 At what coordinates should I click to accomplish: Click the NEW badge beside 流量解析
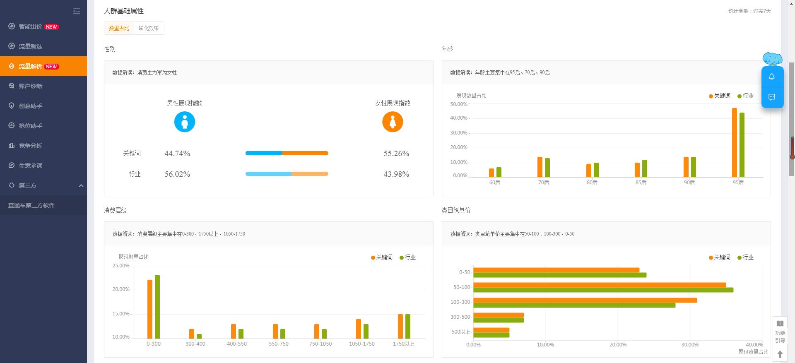pos(51,66)
